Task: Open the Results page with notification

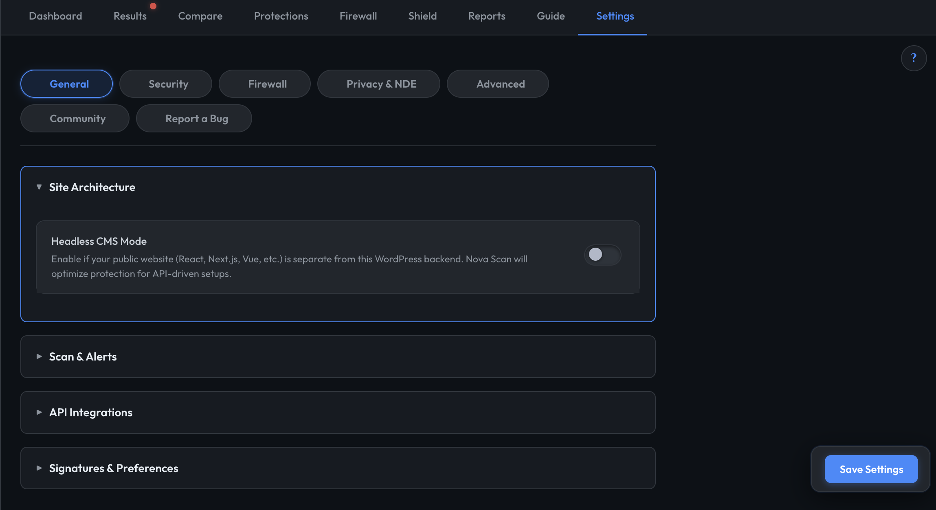Action: [x=130, y=16]
